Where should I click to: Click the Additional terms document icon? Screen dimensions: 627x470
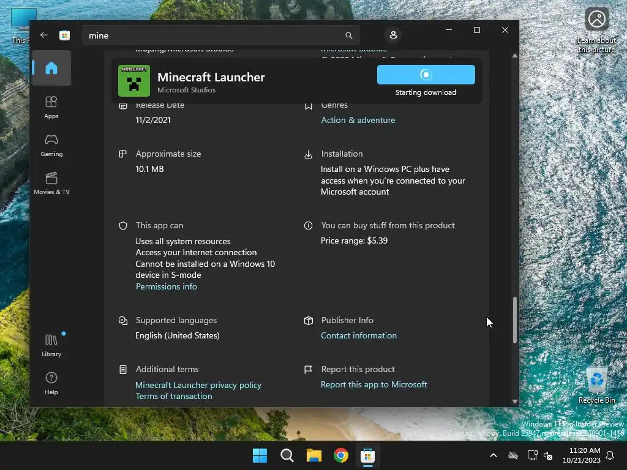pyautogui.click(x=122, y=370)
